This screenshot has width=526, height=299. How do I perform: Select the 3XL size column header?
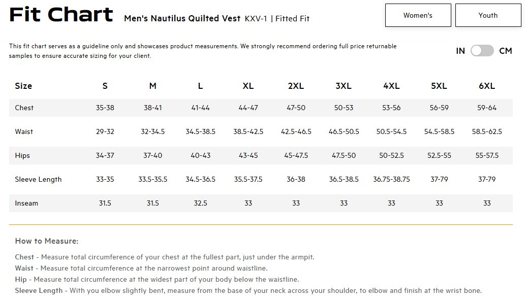[x=344, y=86]
